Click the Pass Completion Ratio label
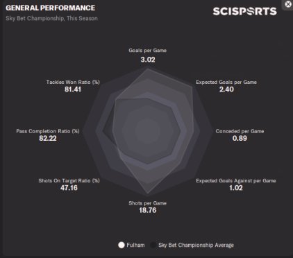 click(48, 131)
